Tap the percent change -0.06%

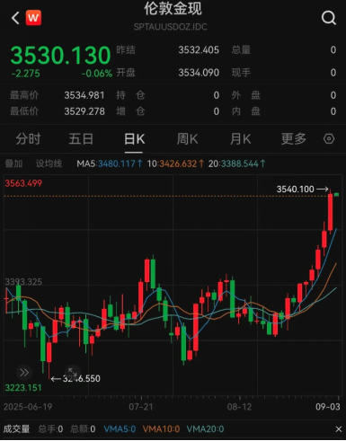pos(97,74)
